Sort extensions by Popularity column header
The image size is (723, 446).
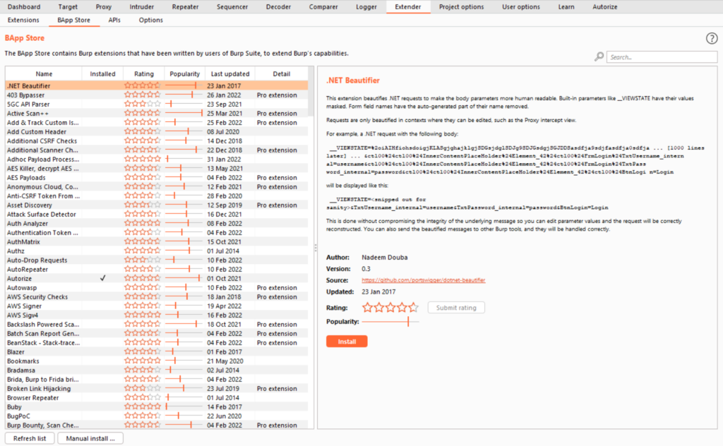click(x=184, y=73)
